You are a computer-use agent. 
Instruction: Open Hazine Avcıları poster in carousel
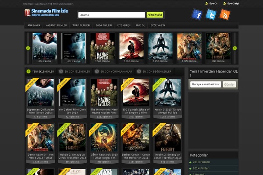point(103,46)
